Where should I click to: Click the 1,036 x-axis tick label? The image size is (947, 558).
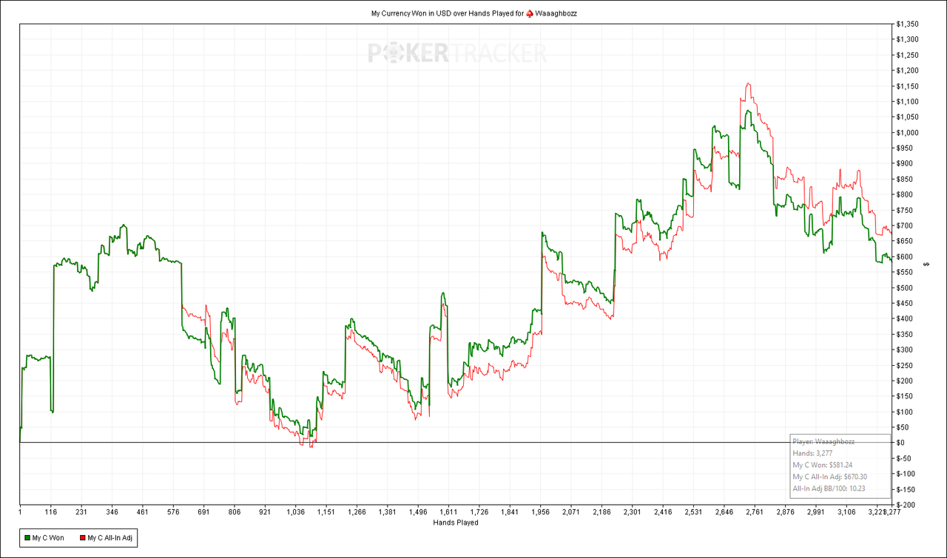click(x=296, y=511)
